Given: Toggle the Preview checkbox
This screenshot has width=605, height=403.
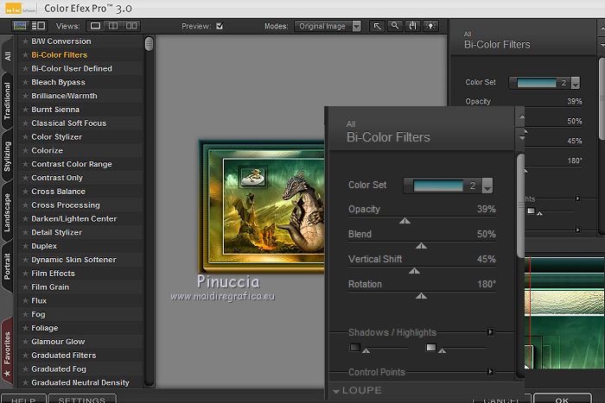Looking at the screenshot, I should 220,26.
